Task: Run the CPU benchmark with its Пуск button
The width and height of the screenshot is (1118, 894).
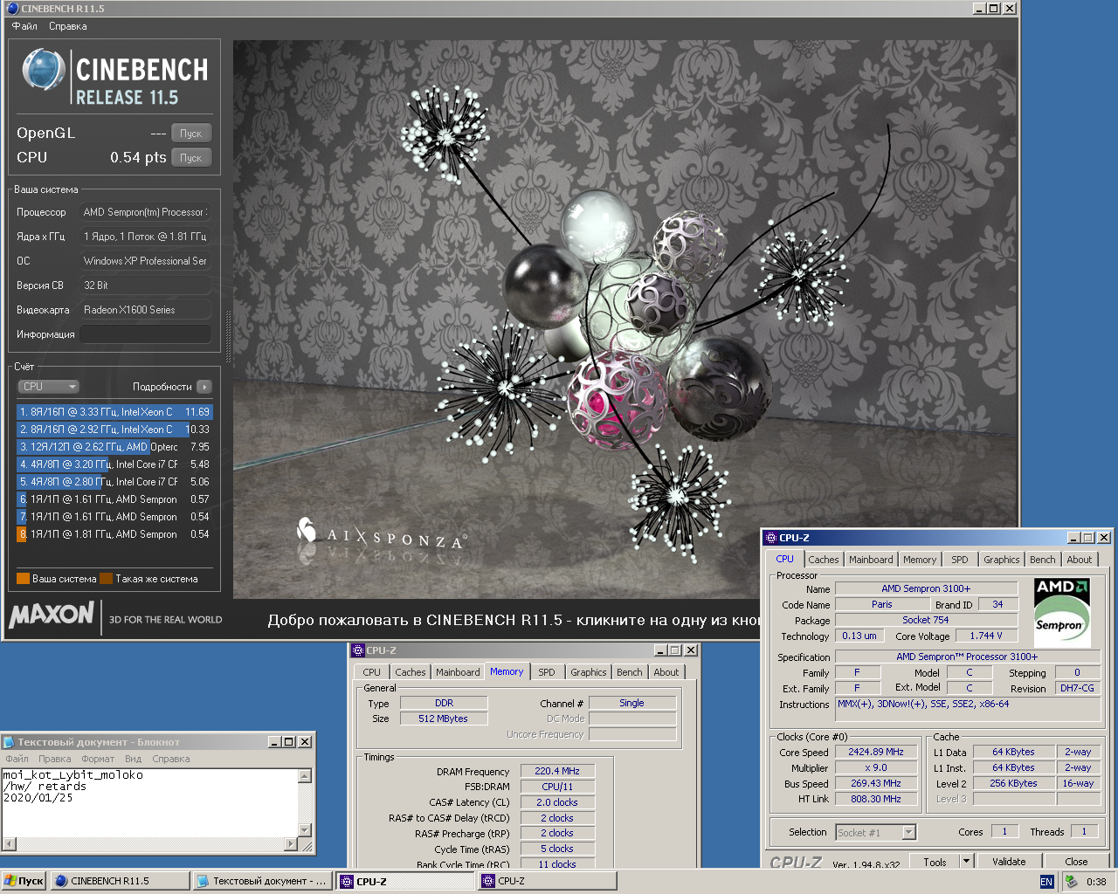Action: [191, 158]
